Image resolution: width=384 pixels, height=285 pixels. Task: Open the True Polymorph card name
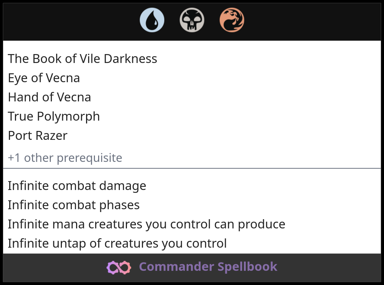[x=54, y=116]
